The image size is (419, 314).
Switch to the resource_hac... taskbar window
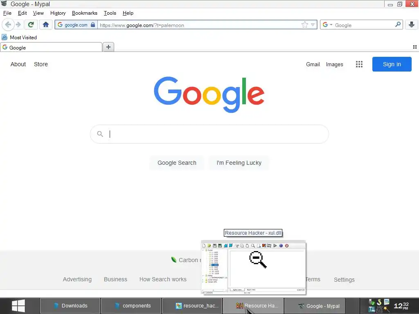[x=192, y=306]
